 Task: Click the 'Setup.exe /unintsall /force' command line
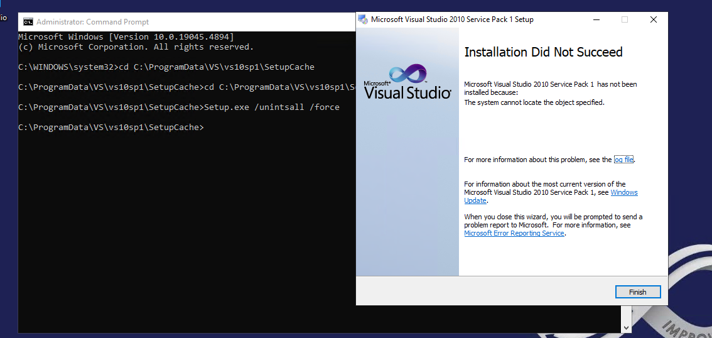(x=179, y=107)
